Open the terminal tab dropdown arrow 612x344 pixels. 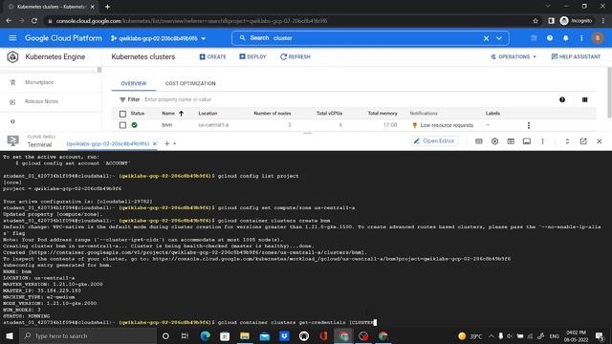[174, 144]
